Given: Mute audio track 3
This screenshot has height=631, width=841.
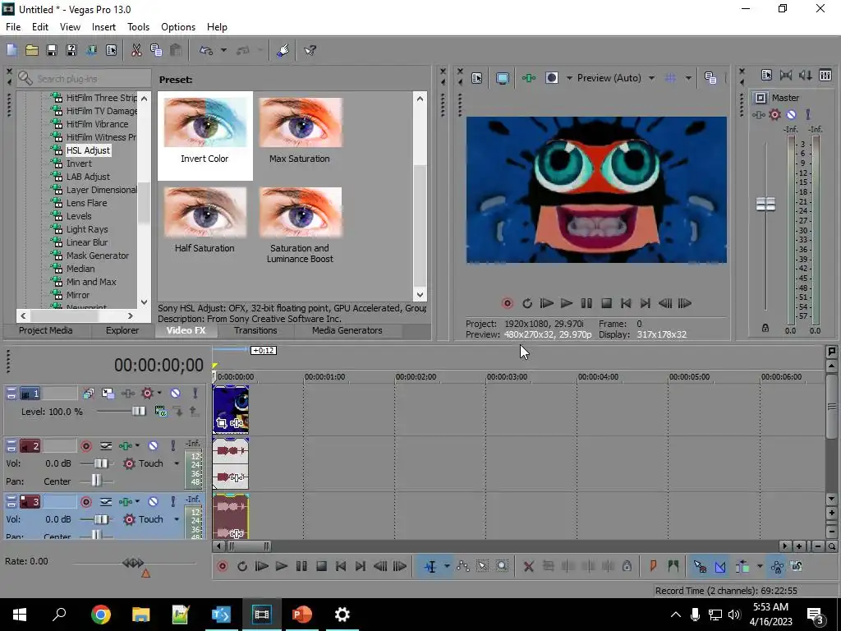Looking at the screenshot, I should point(153,502).
